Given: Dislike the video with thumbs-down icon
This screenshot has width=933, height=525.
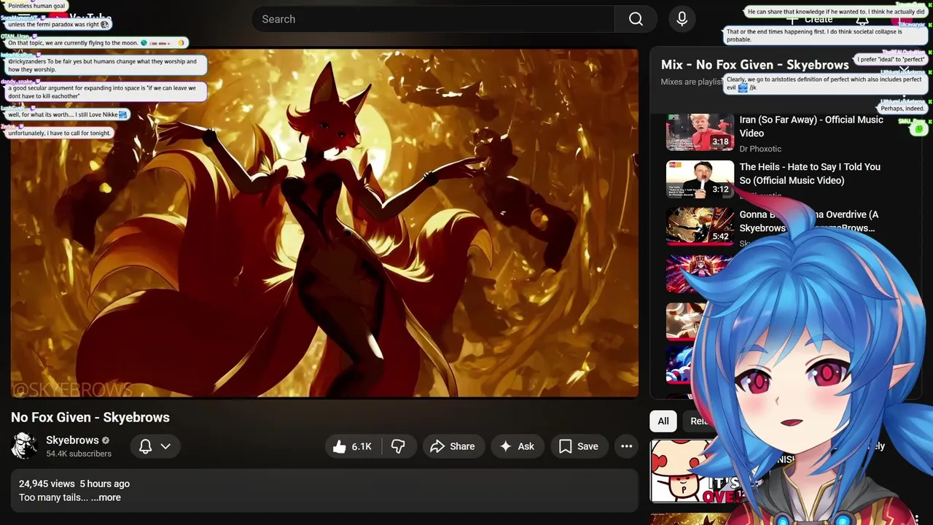Looking at the screenshot, I should point(398,446).
